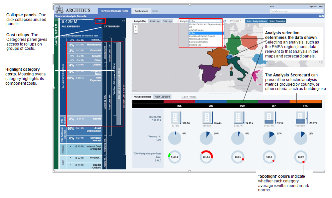Image resolution: width=332 pixels, height=198 pixels.
Task: Zoom out of the map with the minus icon
Action: tap(135, 31)
